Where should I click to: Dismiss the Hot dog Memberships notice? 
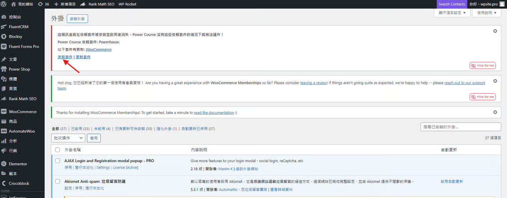[495, 81]
